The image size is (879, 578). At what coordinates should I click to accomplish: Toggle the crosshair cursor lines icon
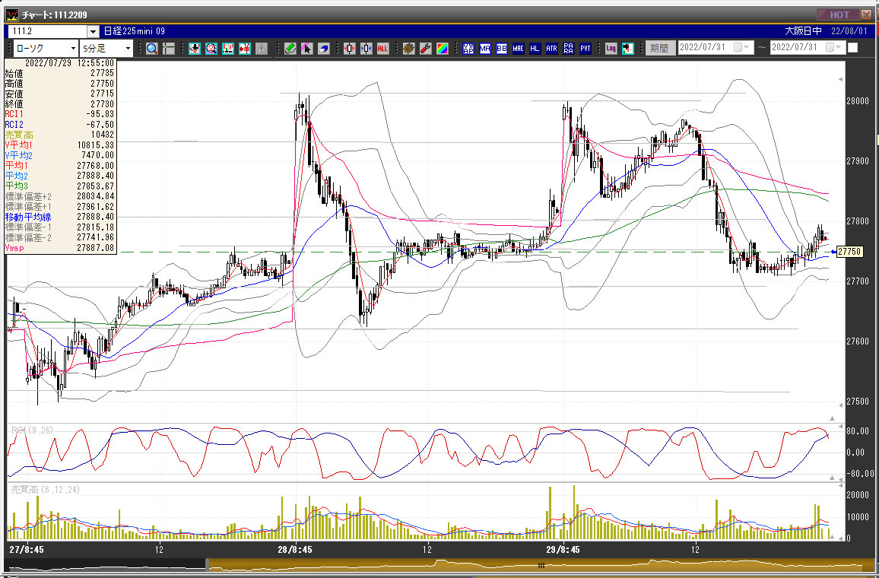coord(168,48)
